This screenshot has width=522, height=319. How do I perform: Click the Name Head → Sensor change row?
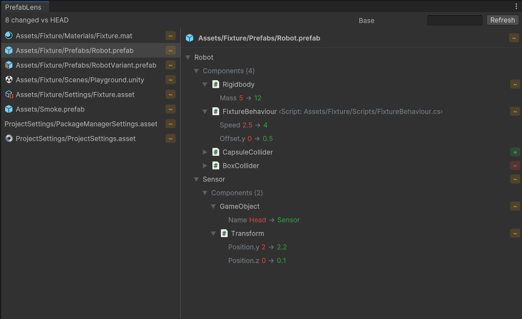tap(264, 220)
